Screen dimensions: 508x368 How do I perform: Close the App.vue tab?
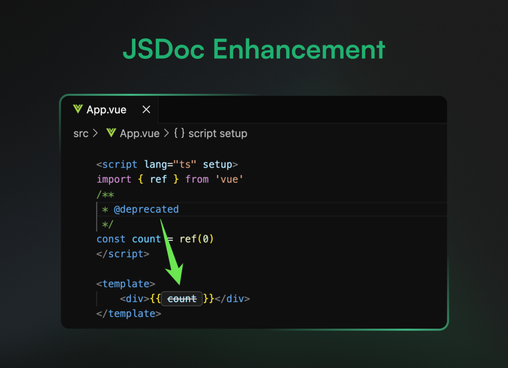point(146,109)
